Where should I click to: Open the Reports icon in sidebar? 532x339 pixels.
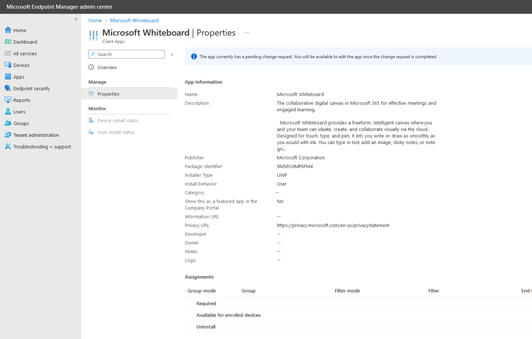(x=8, y=100)
